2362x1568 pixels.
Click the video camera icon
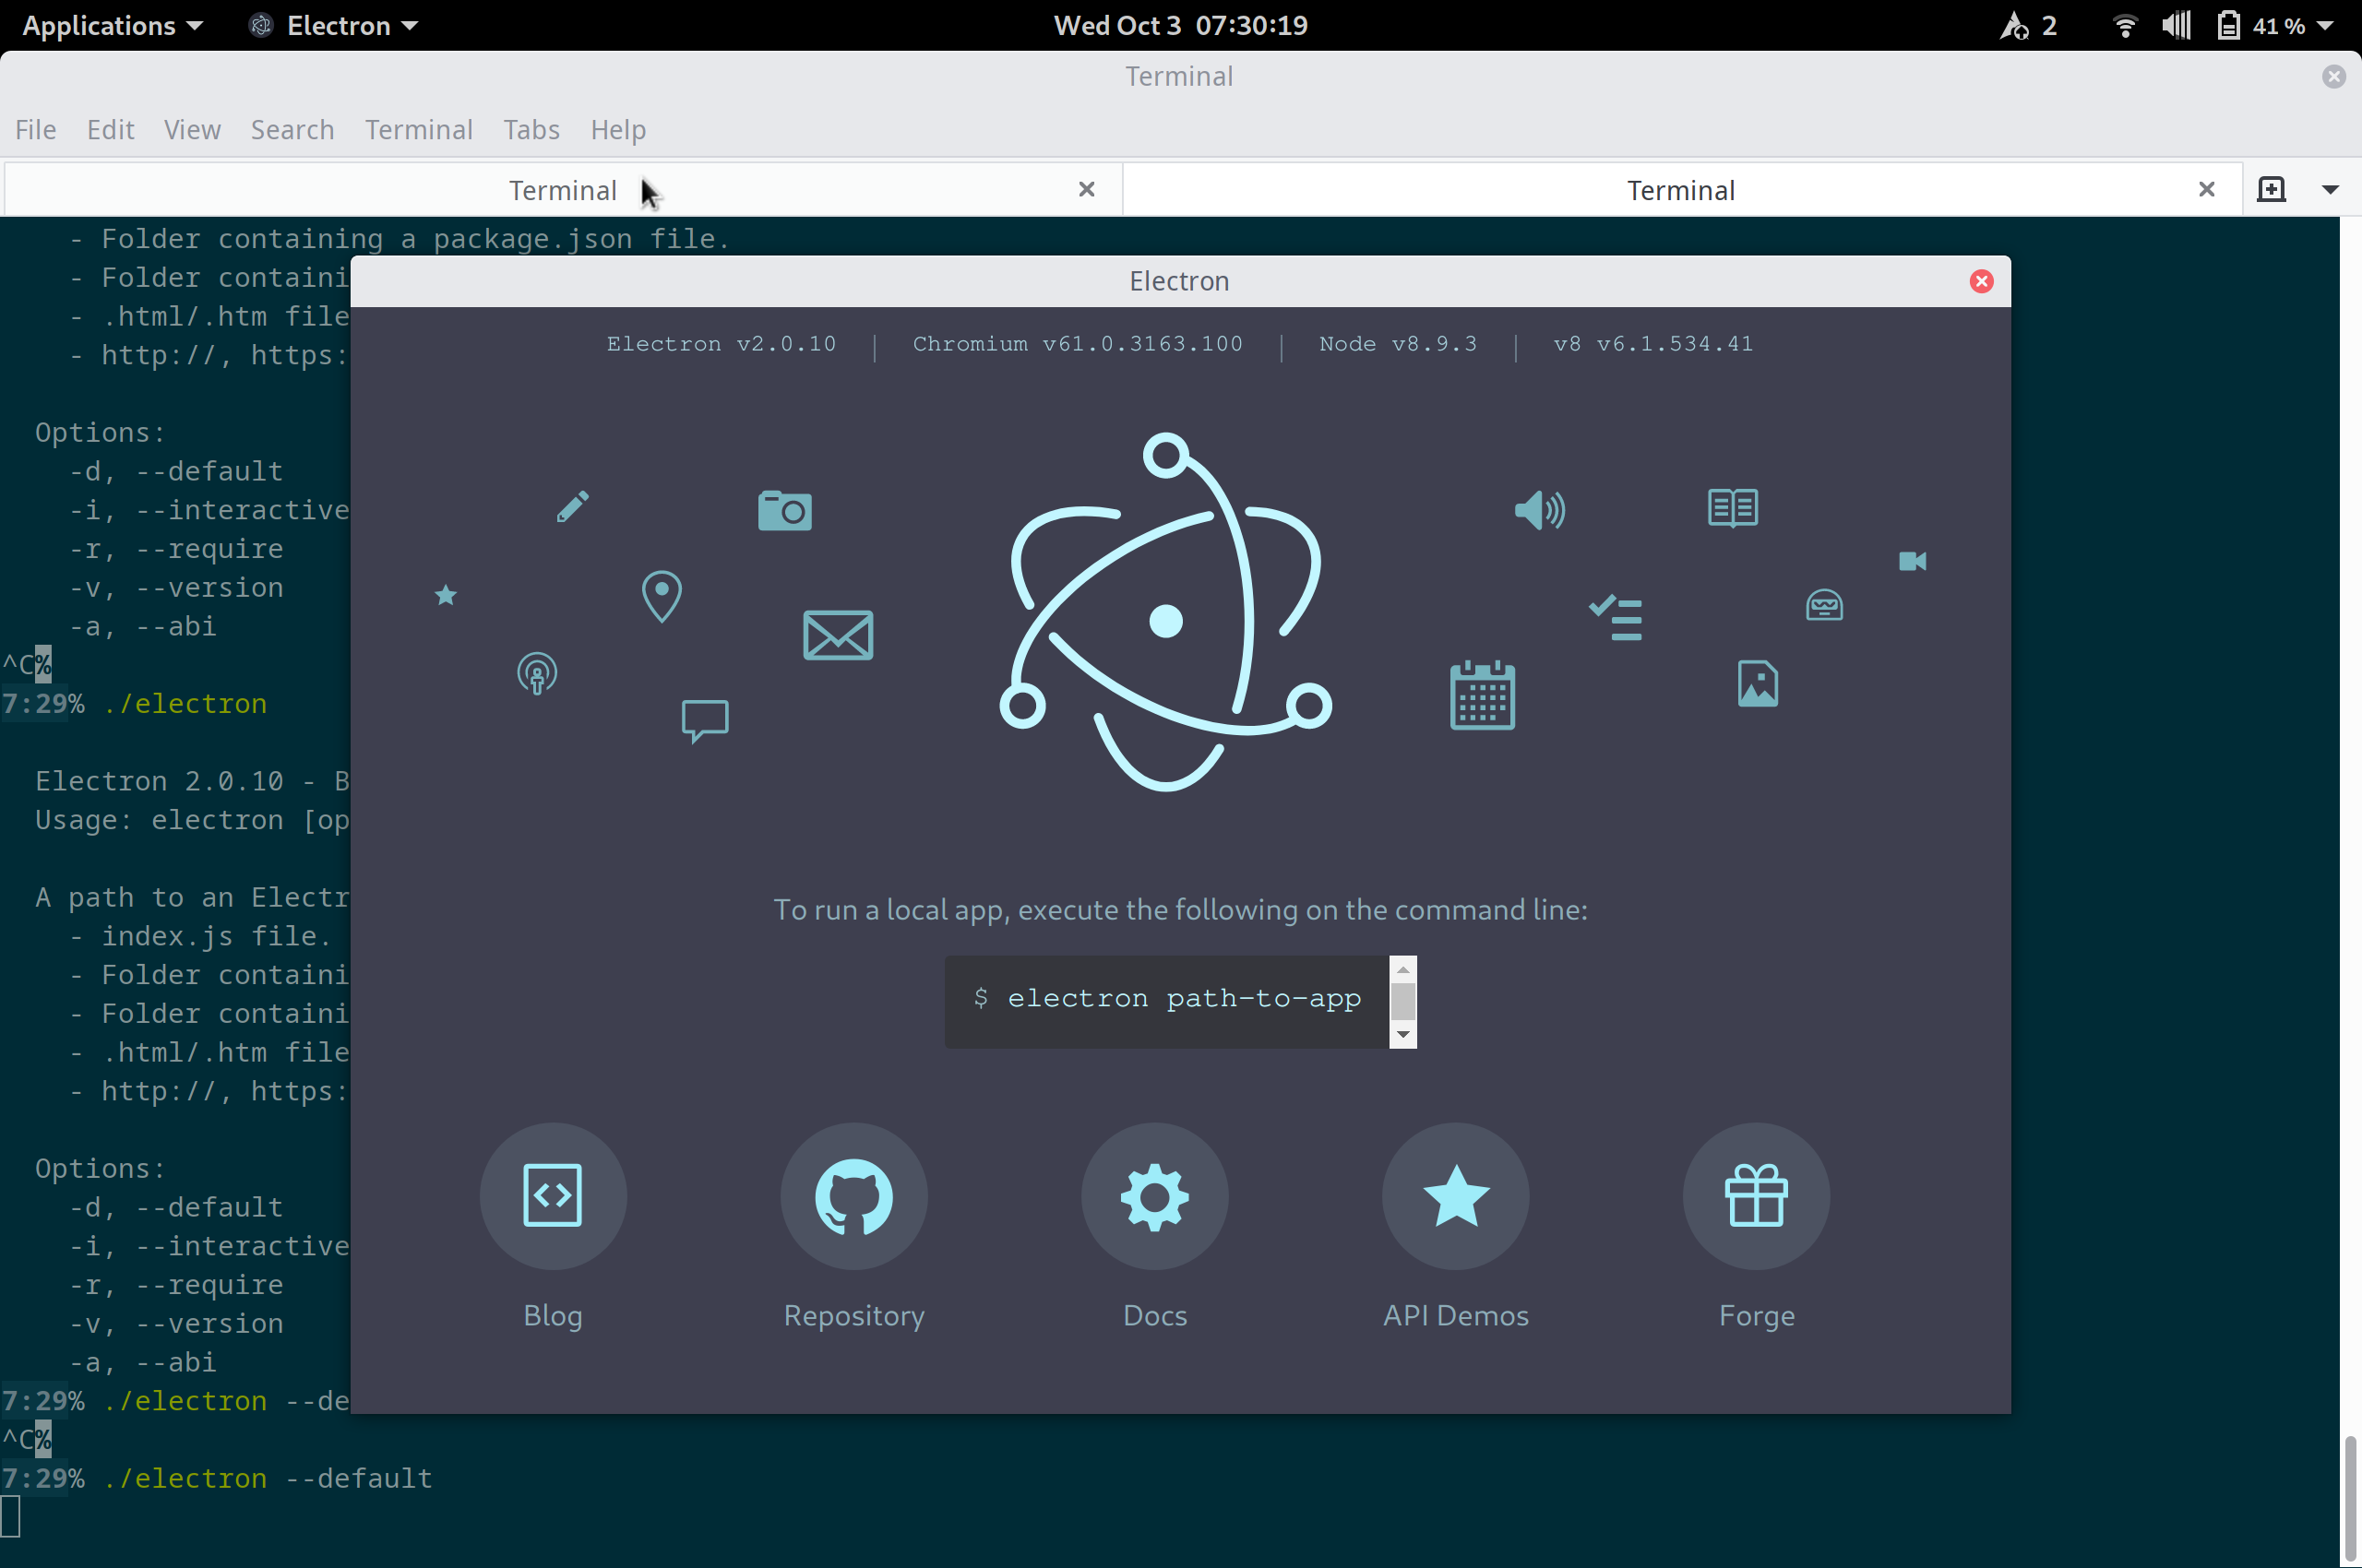[1913, 561]
